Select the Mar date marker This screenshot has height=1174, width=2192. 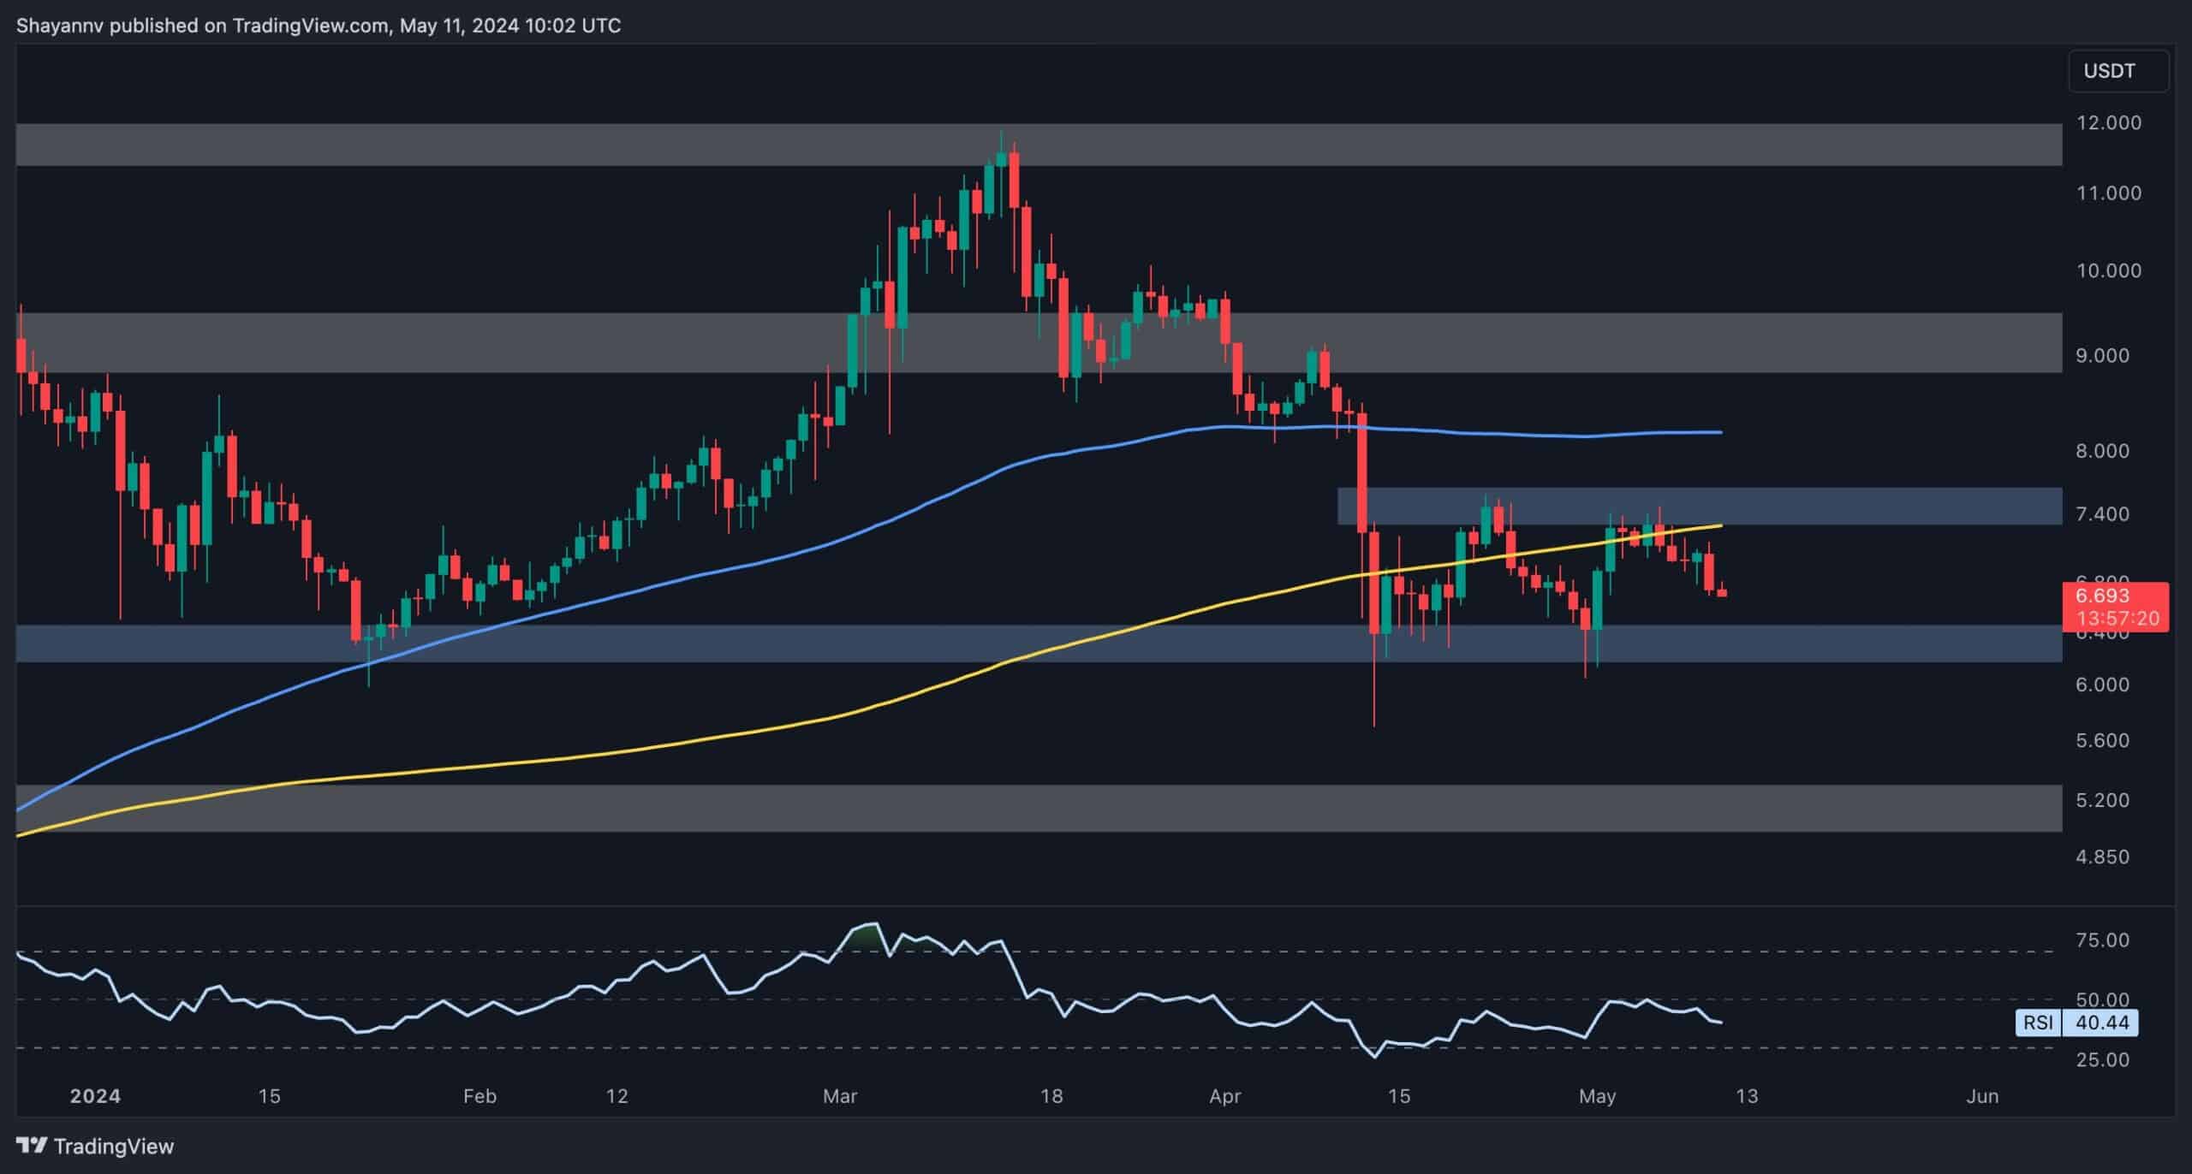839,1096
